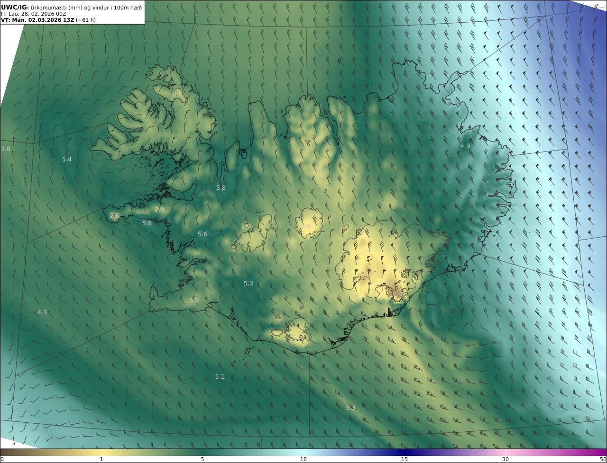Select the 5.1 value label
The width and height of the screenshot is (607, 463).
click(220, 377)
